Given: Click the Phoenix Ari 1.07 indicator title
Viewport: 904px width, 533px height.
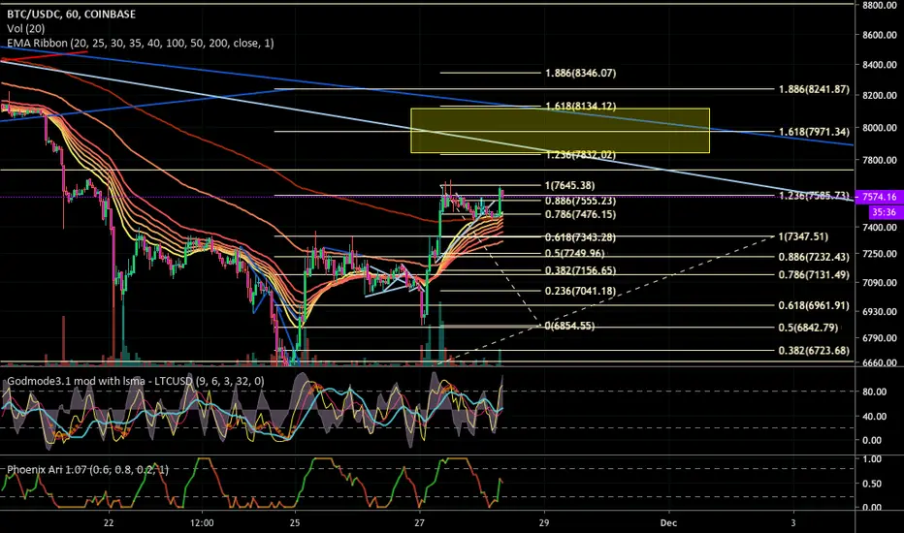Looking at the screenshot, I should [87, 470].
